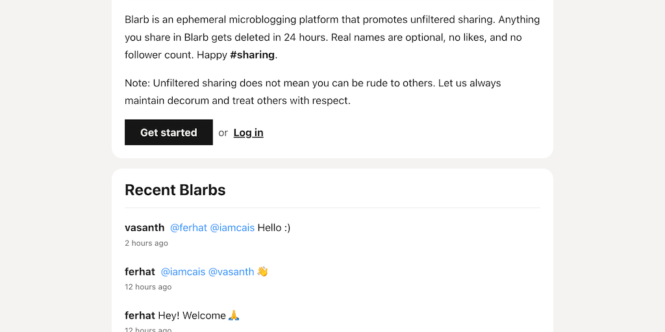Screen dimensions: 665x332
Task: Click the Blarb platform description paragraph
Action: [332, 37]
